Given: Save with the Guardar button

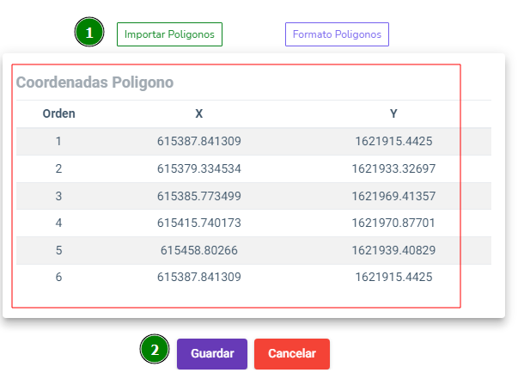Looking at the screenshot, I should point(212,354).
